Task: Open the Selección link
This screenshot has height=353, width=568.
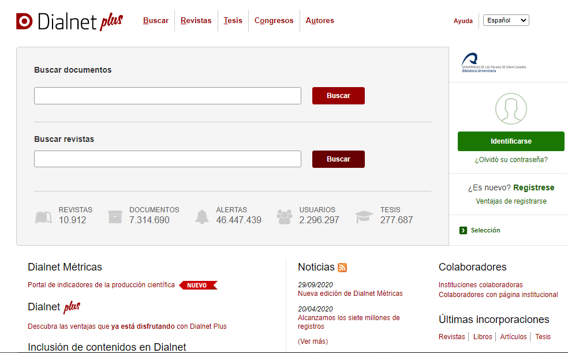Action: tap(485, 230)
